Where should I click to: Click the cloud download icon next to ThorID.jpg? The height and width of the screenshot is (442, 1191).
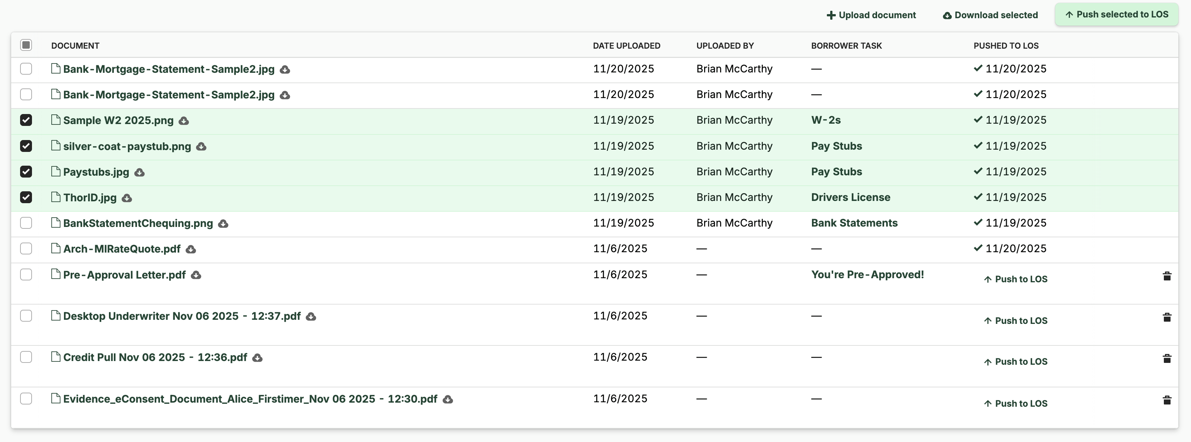127,198
